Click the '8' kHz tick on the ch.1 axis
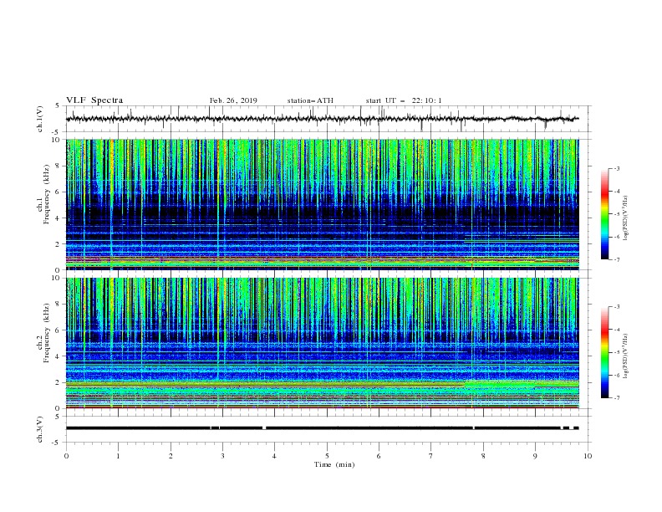This screenshot has width=662, height=512. 58,166
